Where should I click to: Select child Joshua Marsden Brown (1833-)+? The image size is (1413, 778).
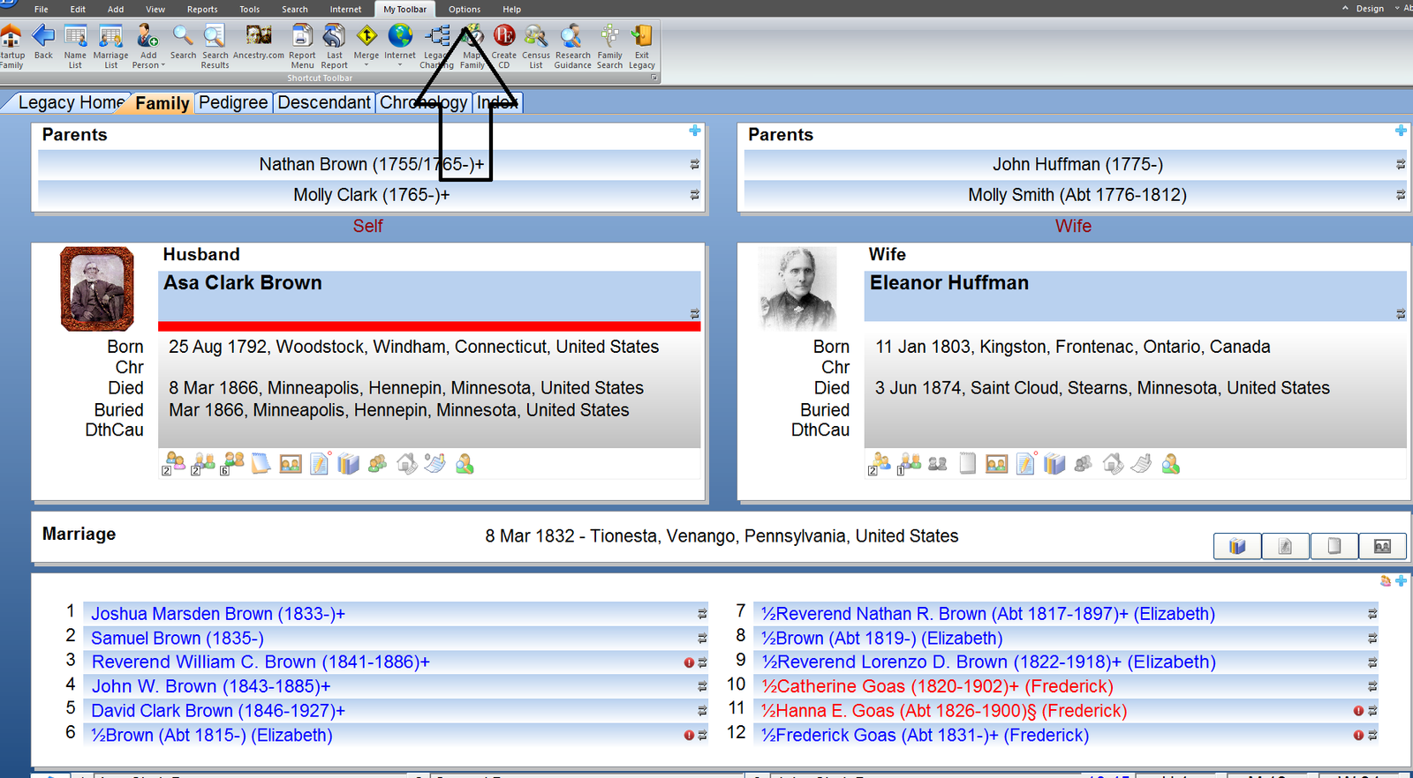point(218,614)
